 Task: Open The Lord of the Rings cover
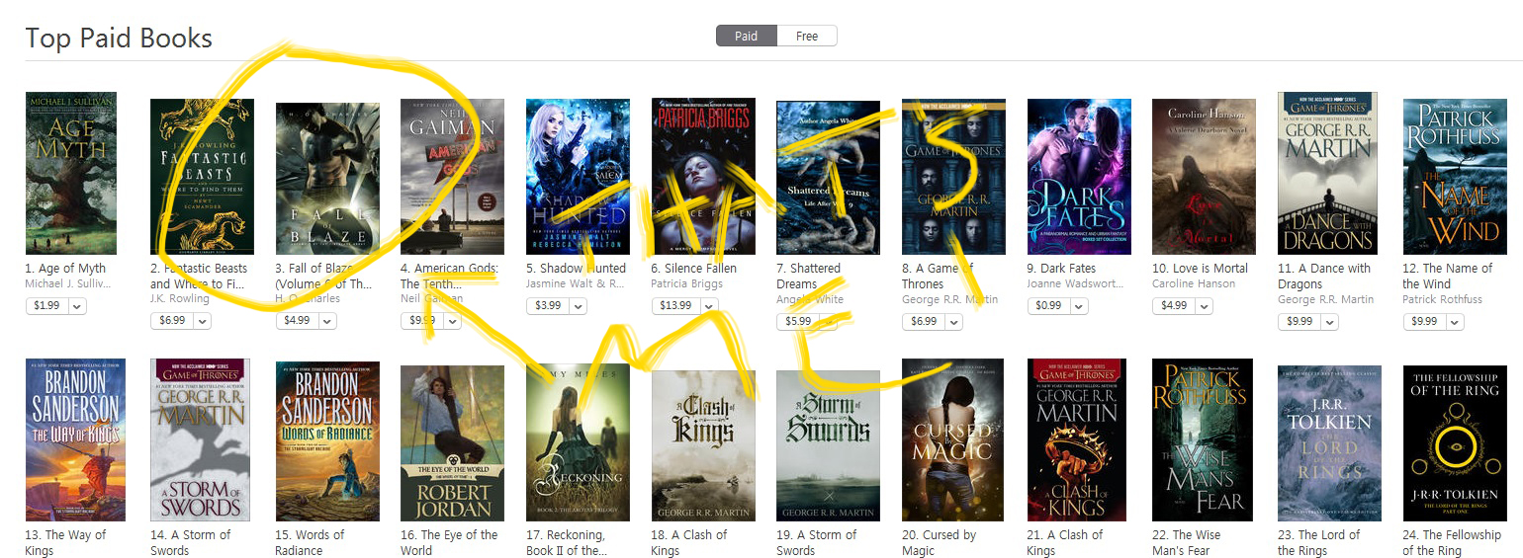tap(1329, 443)
